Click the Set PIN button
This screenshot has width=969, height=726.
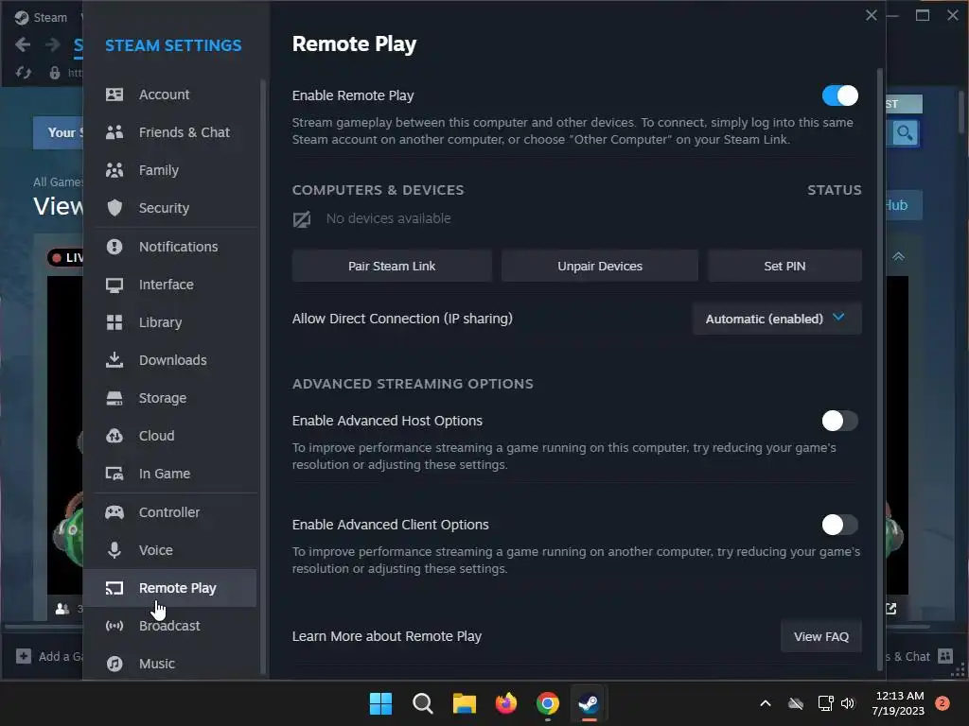pyautogui.click(x=784, y=266)
